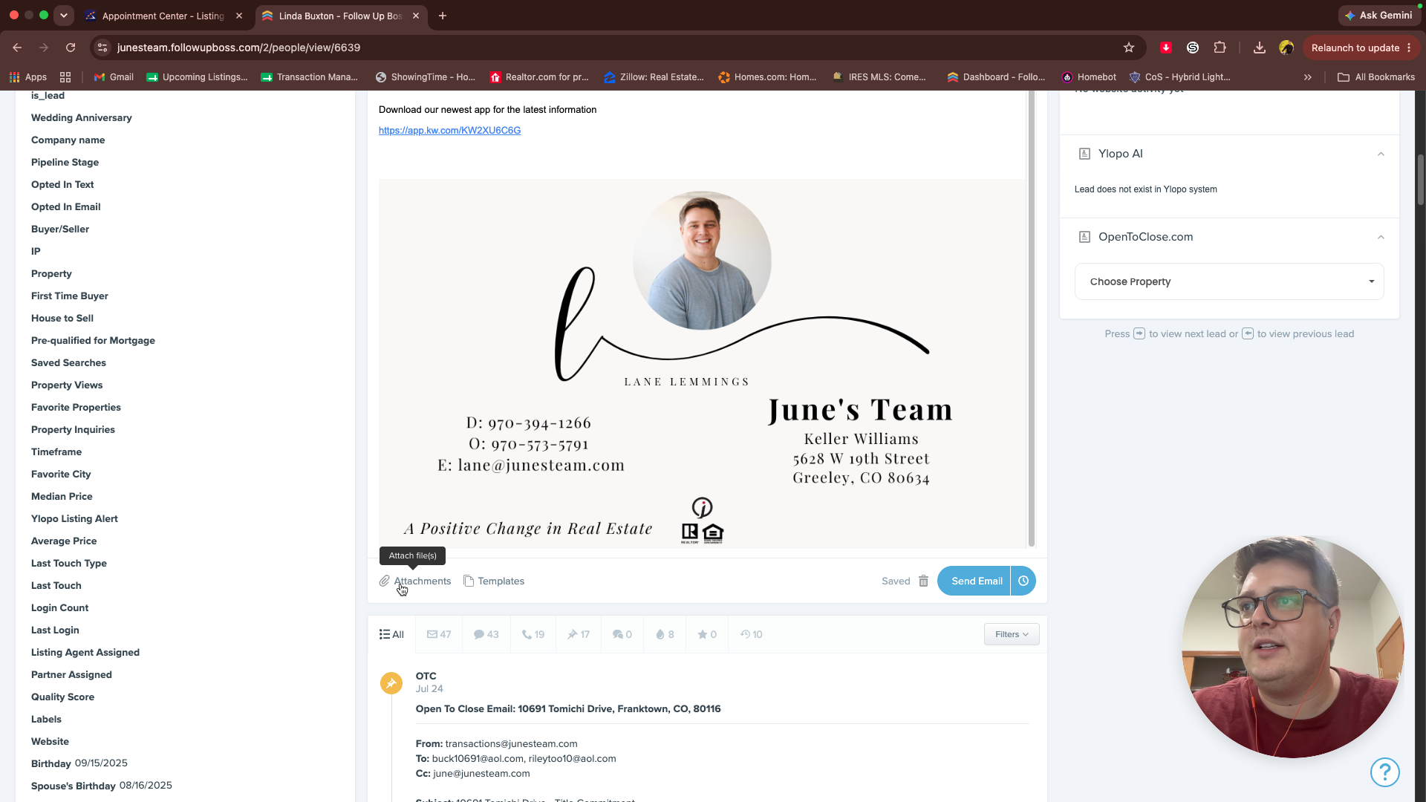Screen dimensions: 1426x802
Task: Open the Realtor.com bookmark
Action: pyautogui.click(x=539, y=77)
